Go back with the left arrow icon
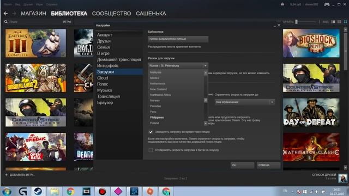 [x=6, y=14]
